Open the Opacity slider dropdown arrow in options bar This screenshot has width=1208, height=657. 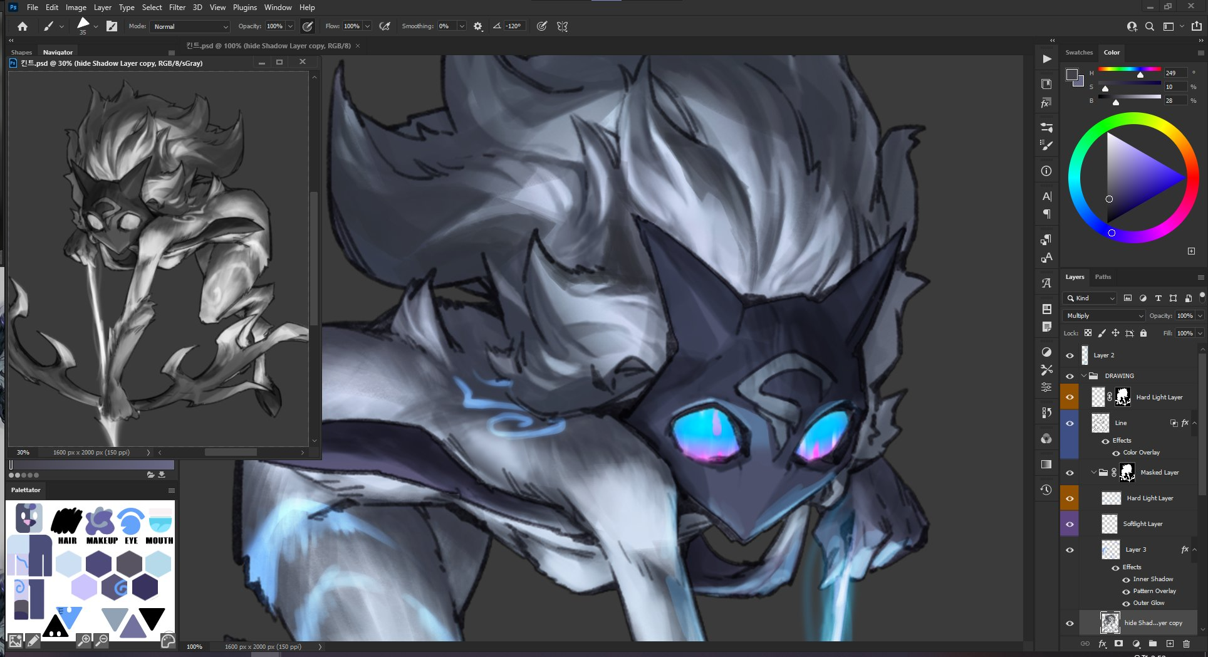coord(290,26)
